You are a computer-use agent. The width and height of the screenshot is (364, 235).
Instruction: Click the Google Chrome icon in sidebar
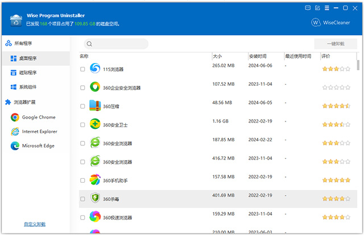(15, 117)
